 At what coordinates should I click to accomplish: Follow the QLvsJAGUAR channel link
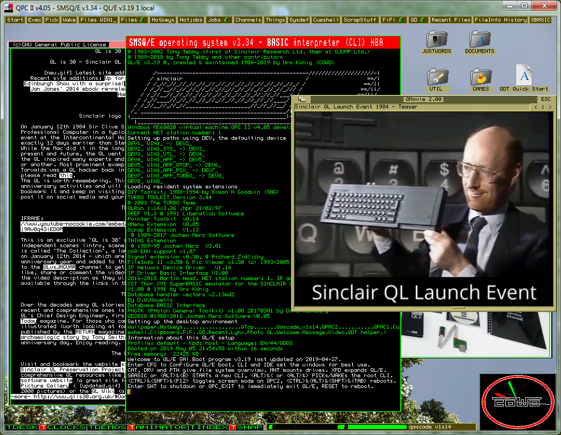pyautogui.click(x=59, y=267)
